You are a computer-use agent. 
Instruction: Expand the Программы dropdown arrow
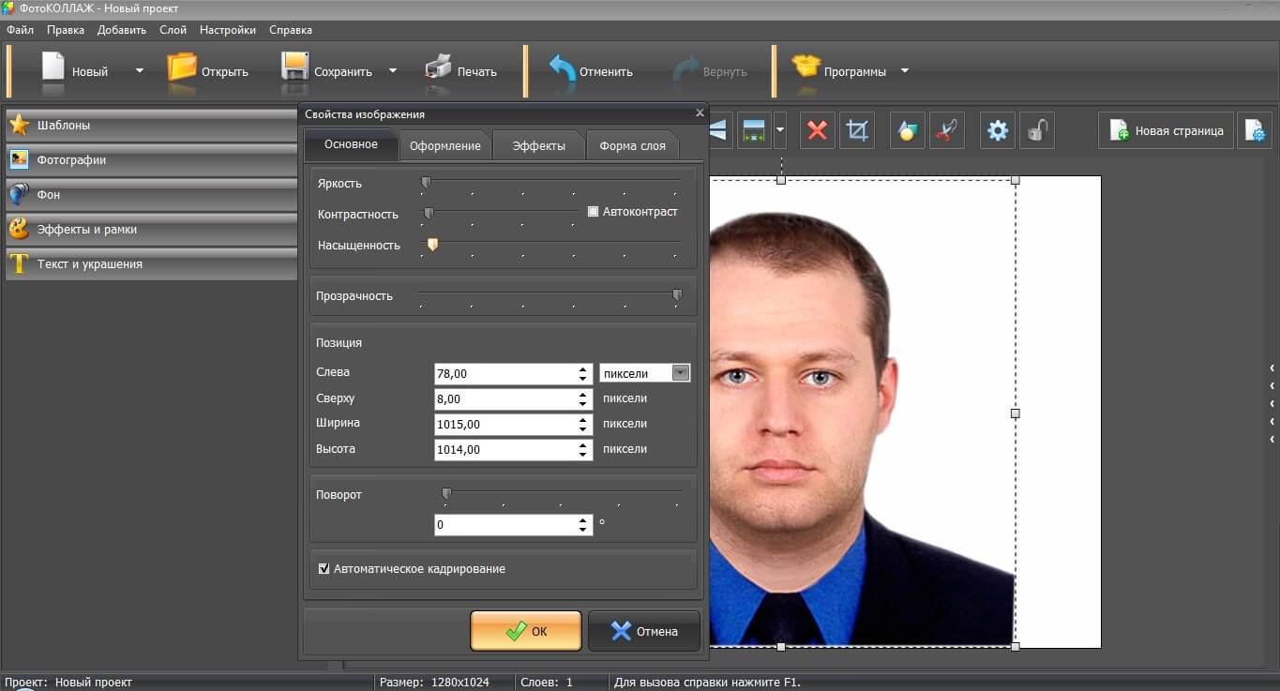[905, 71]
